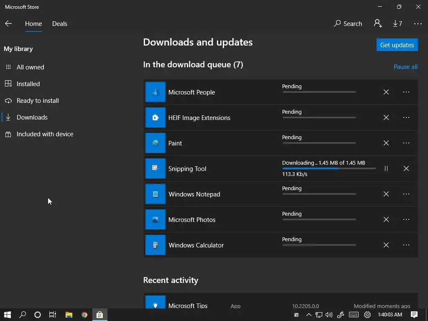Click the Microsoft Tips app icon
The height and width of the screenshot is (321, 428).
(x=155, y=302)
